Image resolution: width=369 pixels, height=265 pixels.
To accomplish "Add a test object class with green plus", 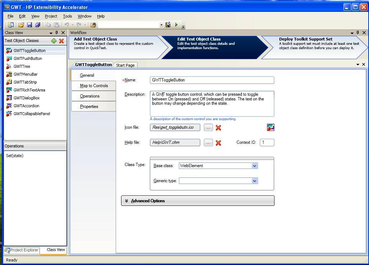I will [x=54, y=41].
